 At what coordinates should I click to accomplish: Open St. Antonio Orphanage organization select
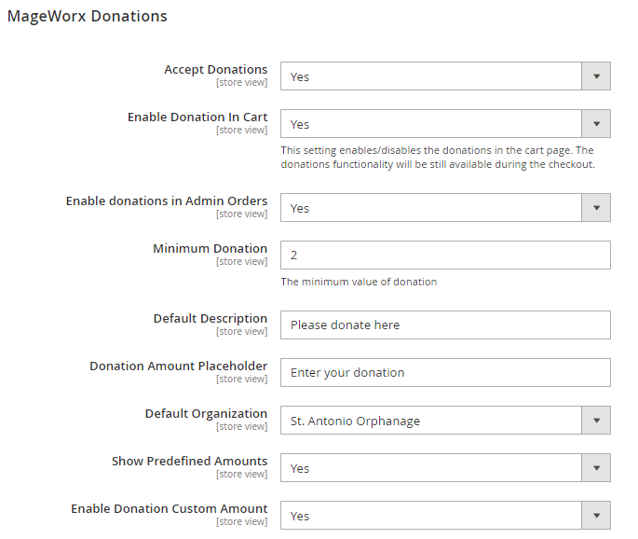(x=431, y=421)
